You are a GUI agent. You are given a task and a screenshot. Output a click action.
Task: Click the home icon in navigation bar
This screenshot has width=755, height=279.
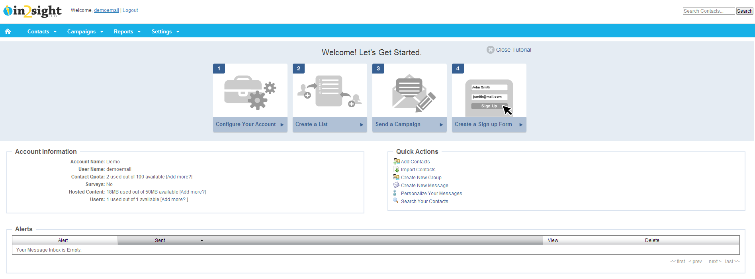point(8,31)
